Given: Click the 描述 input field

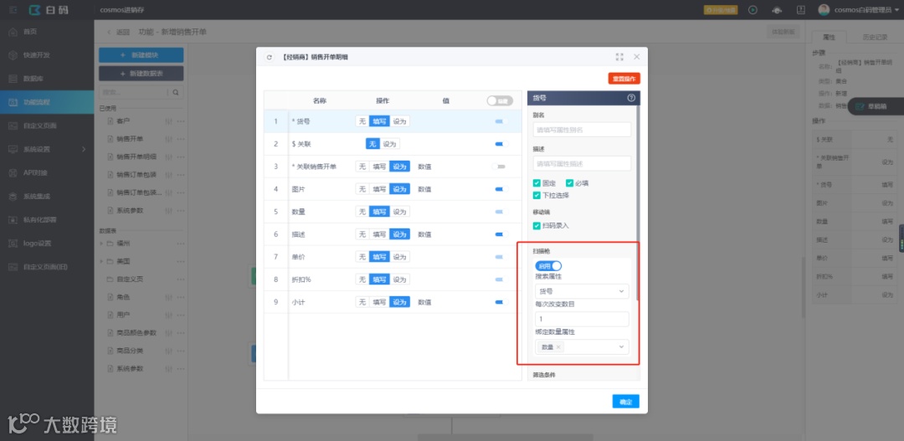Looking at the screenshot, I should 582,164.
